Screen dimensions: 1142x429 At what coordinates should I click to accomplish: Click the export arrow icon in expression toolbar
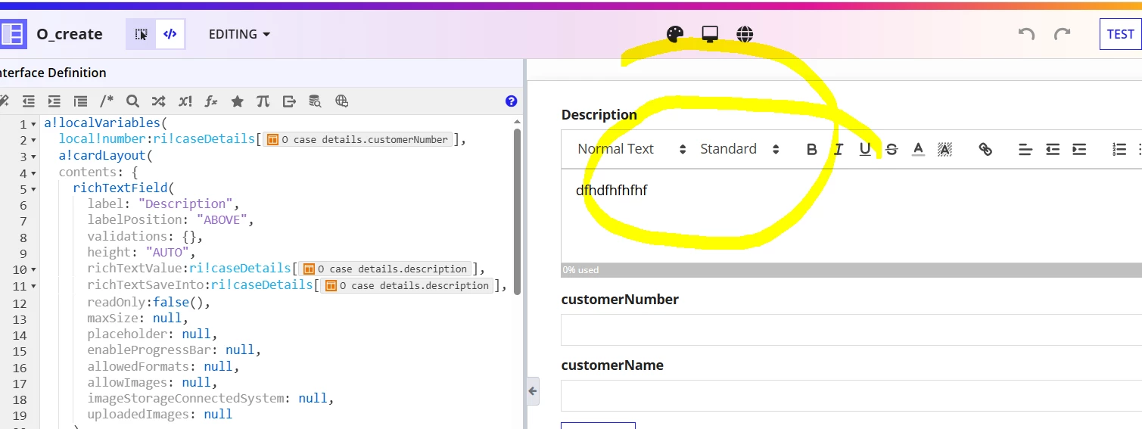289,101
